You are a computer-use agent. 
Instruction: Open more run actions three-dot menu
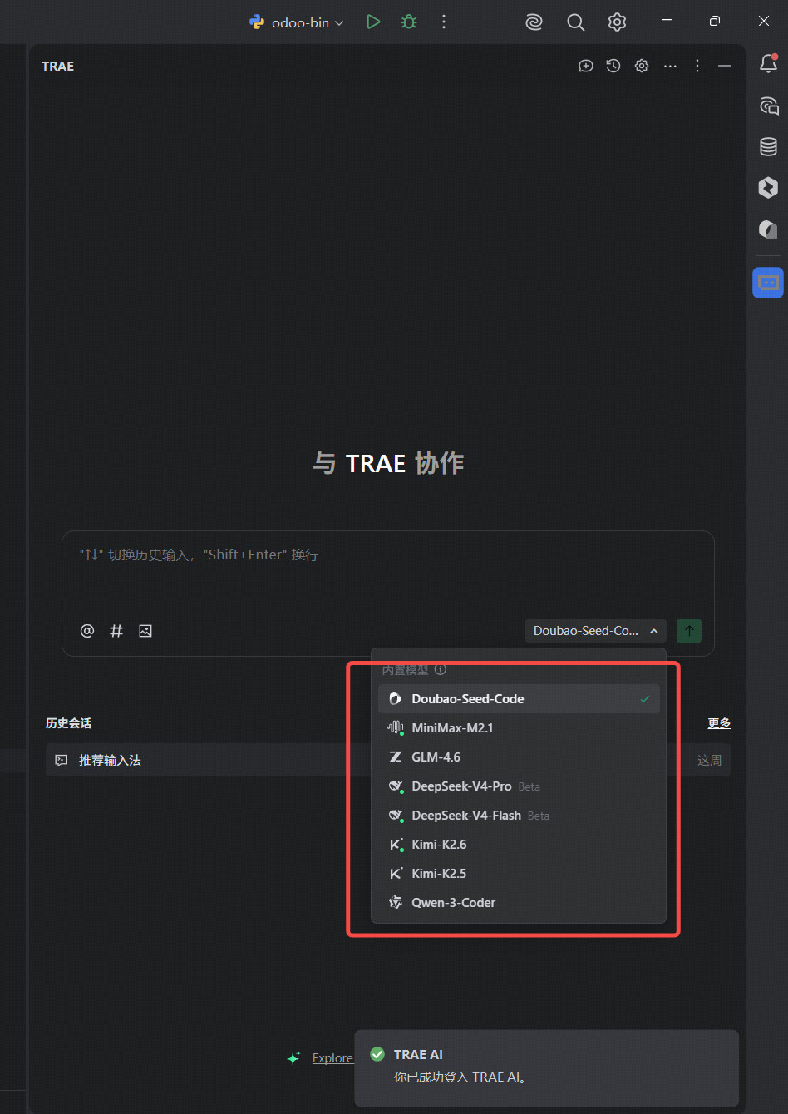(x=444, y=22)
